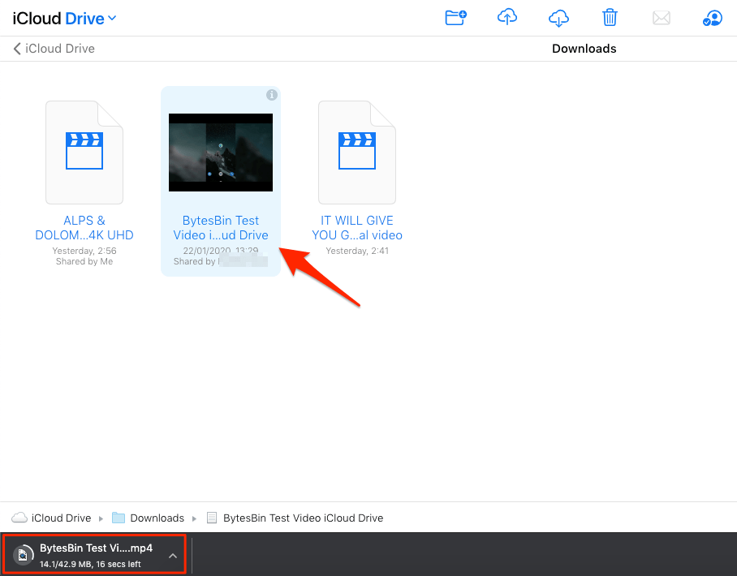
Task: Select the BytesBin Test Video thumbnail
Action: (x=221, y=153)
